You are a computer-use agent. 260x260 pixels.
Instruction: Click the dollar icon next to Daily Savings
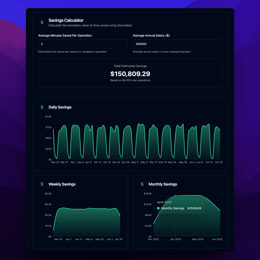pyautogui.click(x=42, y=107)
